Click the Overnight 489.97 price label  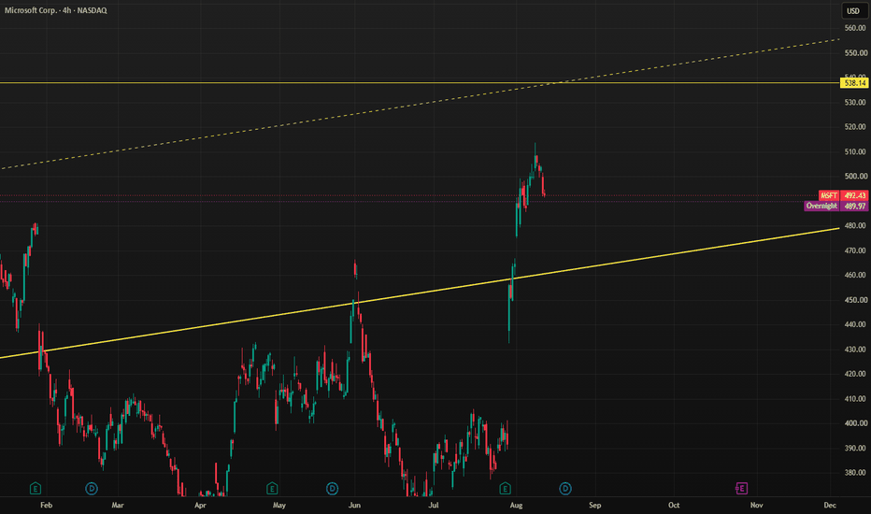pyautogui.click(x=836, y=207)
